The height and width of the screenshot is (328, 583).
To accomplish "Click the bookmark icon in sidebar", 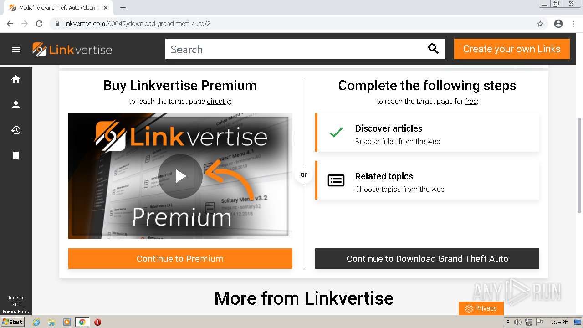I will (x=16, y=156).
